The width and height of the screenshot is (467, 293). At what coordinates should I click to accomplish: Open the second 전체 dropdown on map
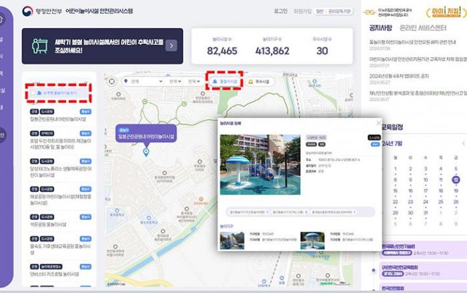coord(175,81)
